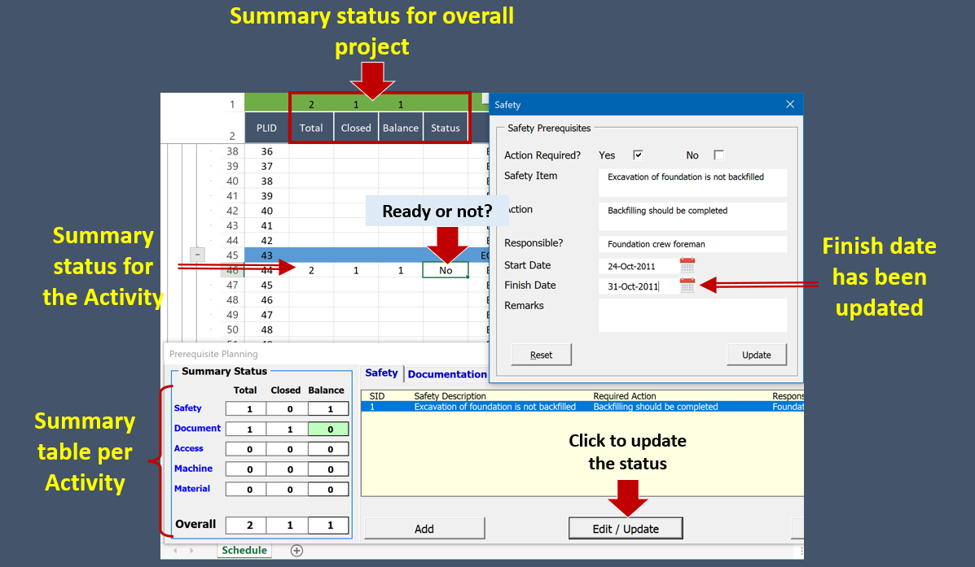Check the No box for Action Required
Image resolution: width=975 pixels, height=567 pixels.
(x=718, y=155)
